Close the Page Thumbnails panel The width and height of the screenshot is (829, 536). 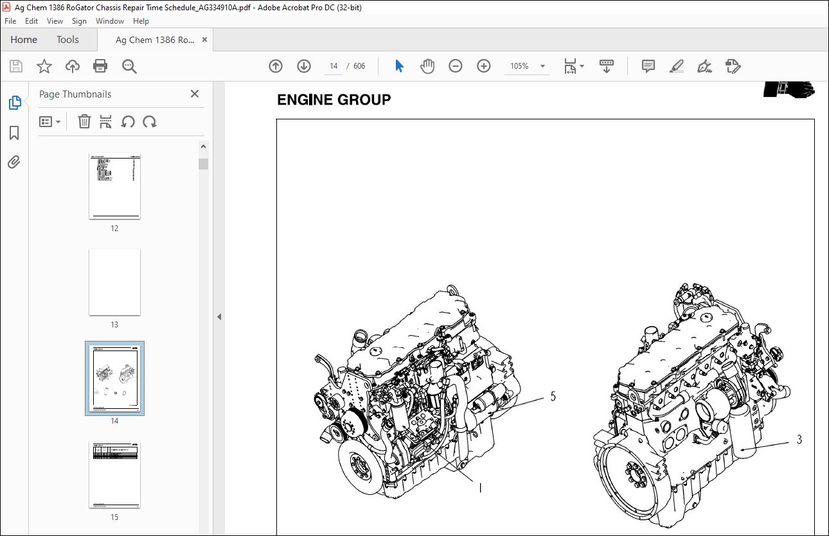point(195,94)
